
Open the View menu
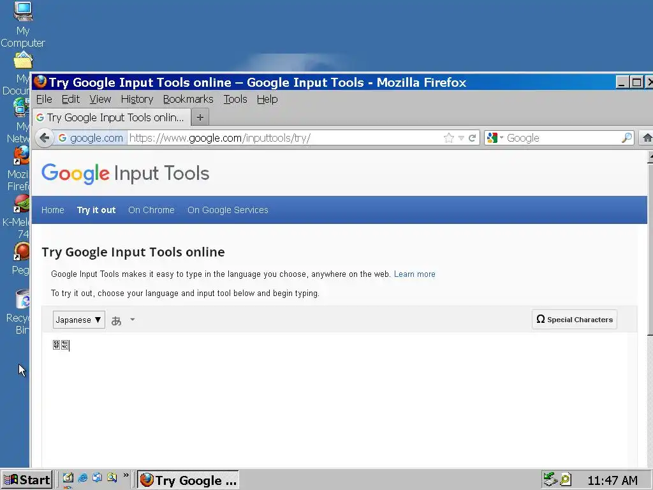pos(100,99)
